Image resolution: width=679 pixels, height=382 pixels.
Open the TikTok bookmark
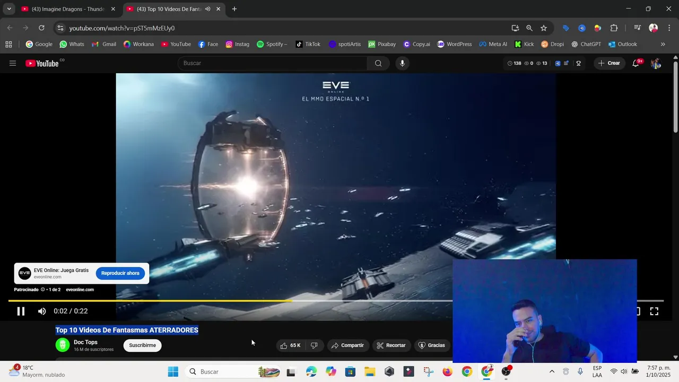pyautogui.click(x=308, y=44)
